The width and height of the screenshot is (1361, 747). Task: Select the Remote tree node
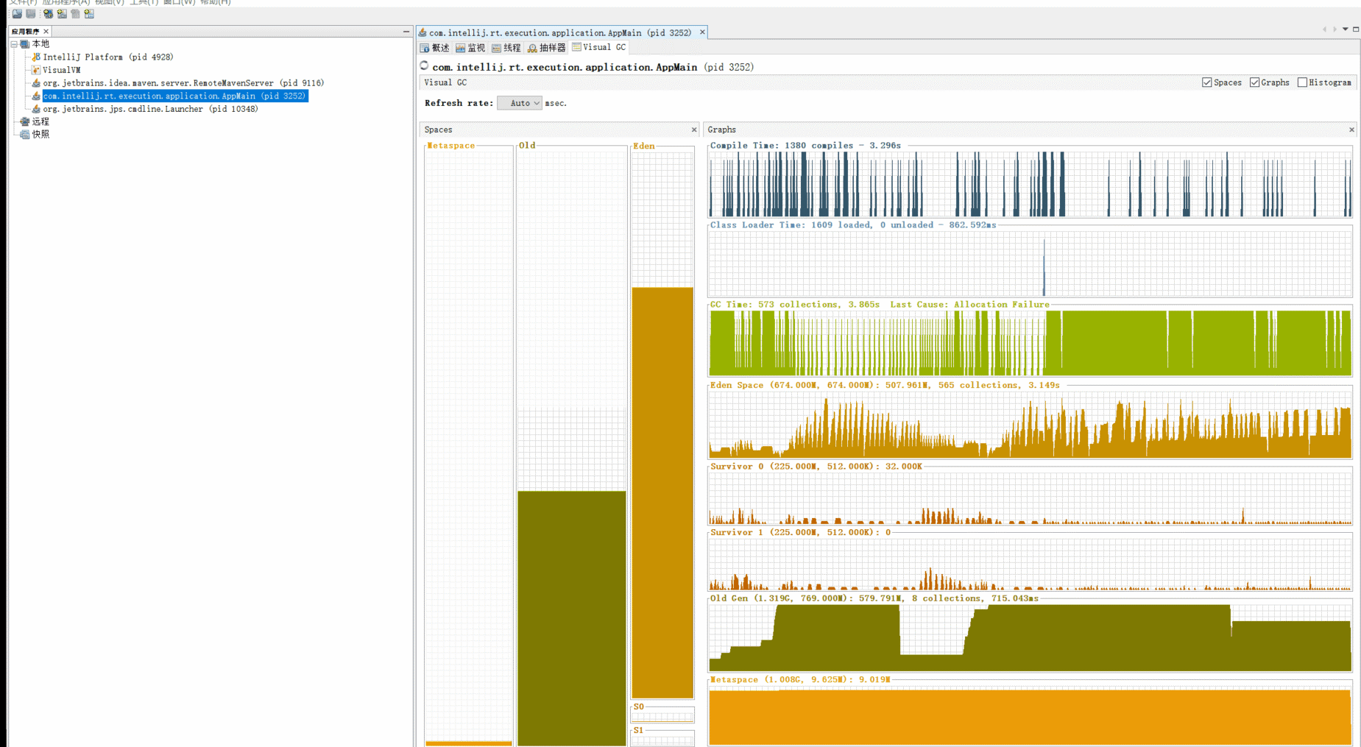tap(40, 121)
